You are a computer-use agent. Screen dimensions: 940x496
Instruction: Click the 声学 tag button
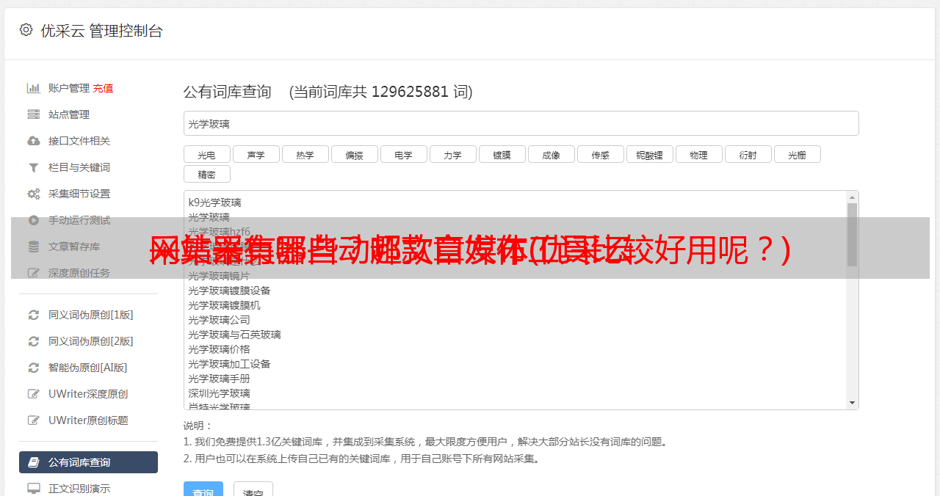click(x=256, y=155)
